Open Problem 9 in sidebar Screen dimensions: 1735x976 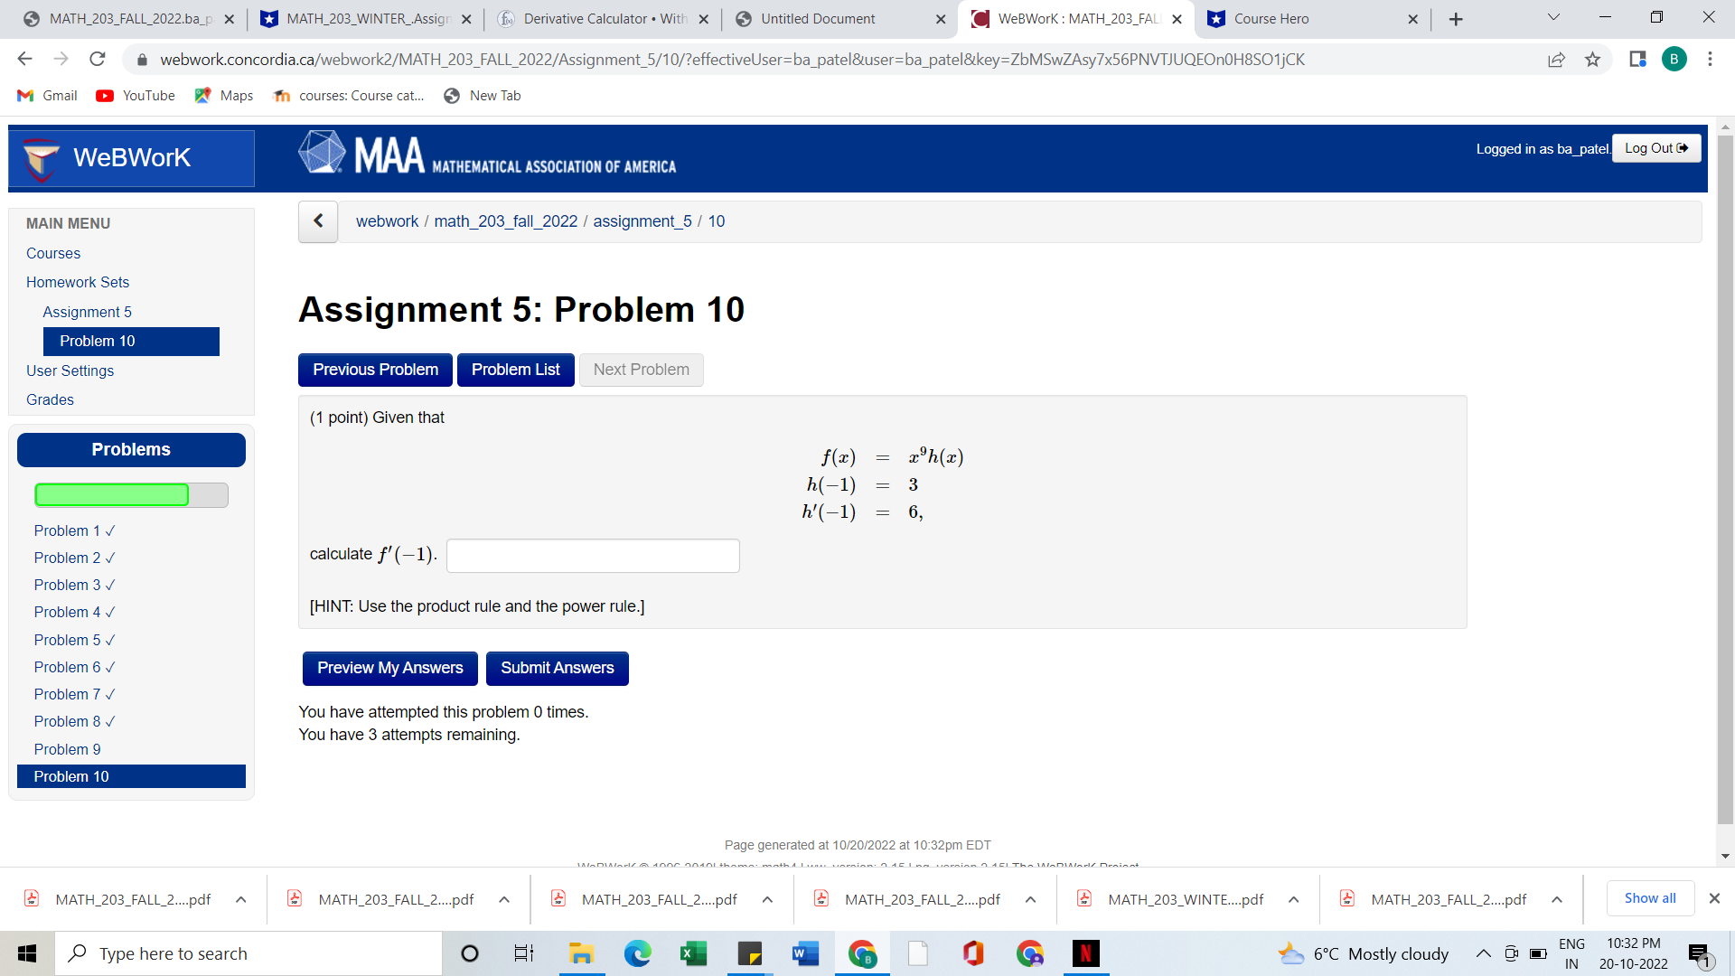pos(67,749)
